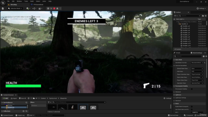Image resolution: width=208 pixels, height=117 pixels.
Task: Click the FpsSurvival breadcrumb
Action: [53, 98]
